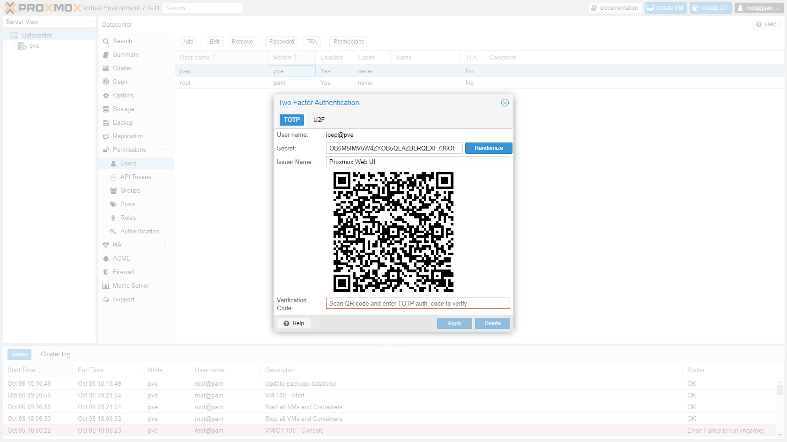The image size is (787, 442).
Task: Switch to the TOTP tab
Action: 292,120
